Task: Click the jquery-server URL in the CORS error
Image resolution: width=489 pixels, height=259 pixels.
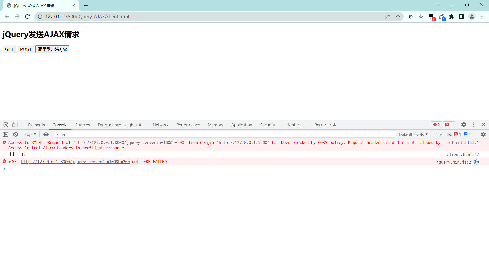Action: [130, 143]
